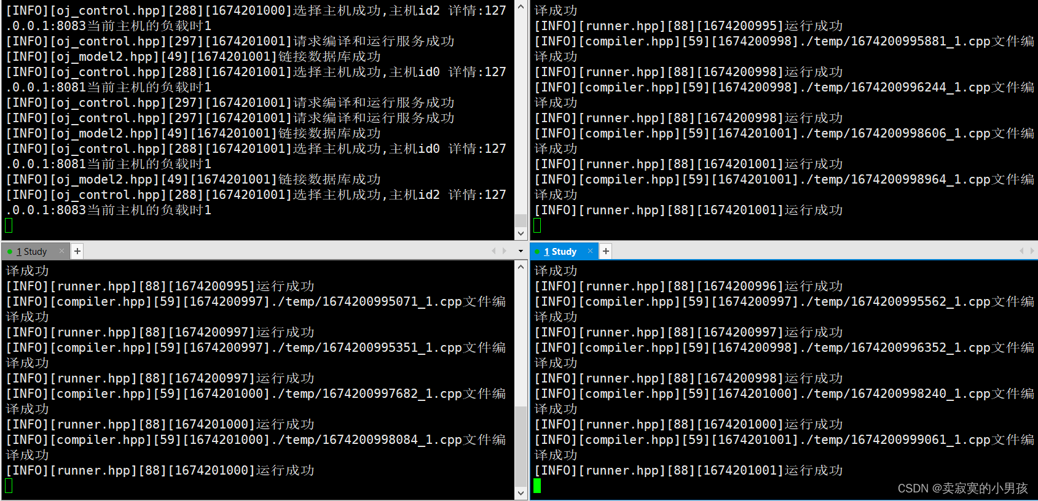The image size is (1038, 501).
Task: Click the top-right pane's runner.hpp [1674200995] line
Action: (689, 26)
